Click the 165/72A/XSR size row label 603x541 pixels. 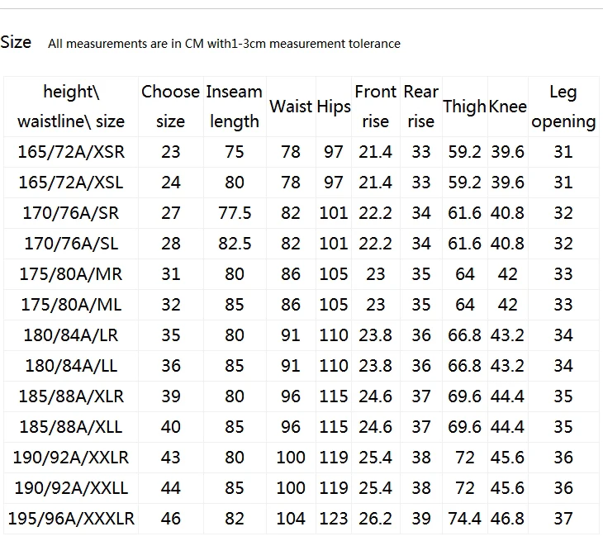pyautogui.click(x=71, y=152)
